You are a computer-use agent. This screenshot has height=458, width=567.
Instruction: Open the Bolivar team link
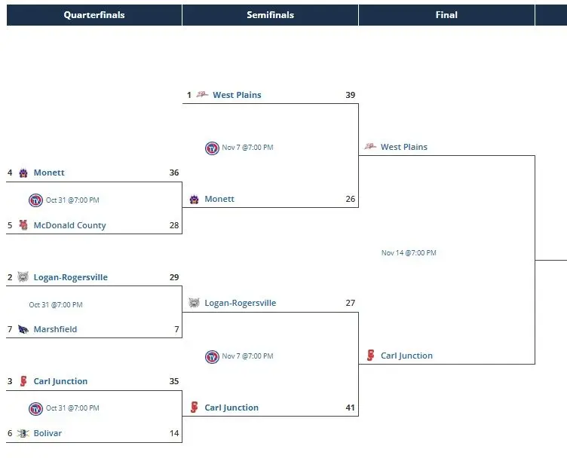click(48, 434)
